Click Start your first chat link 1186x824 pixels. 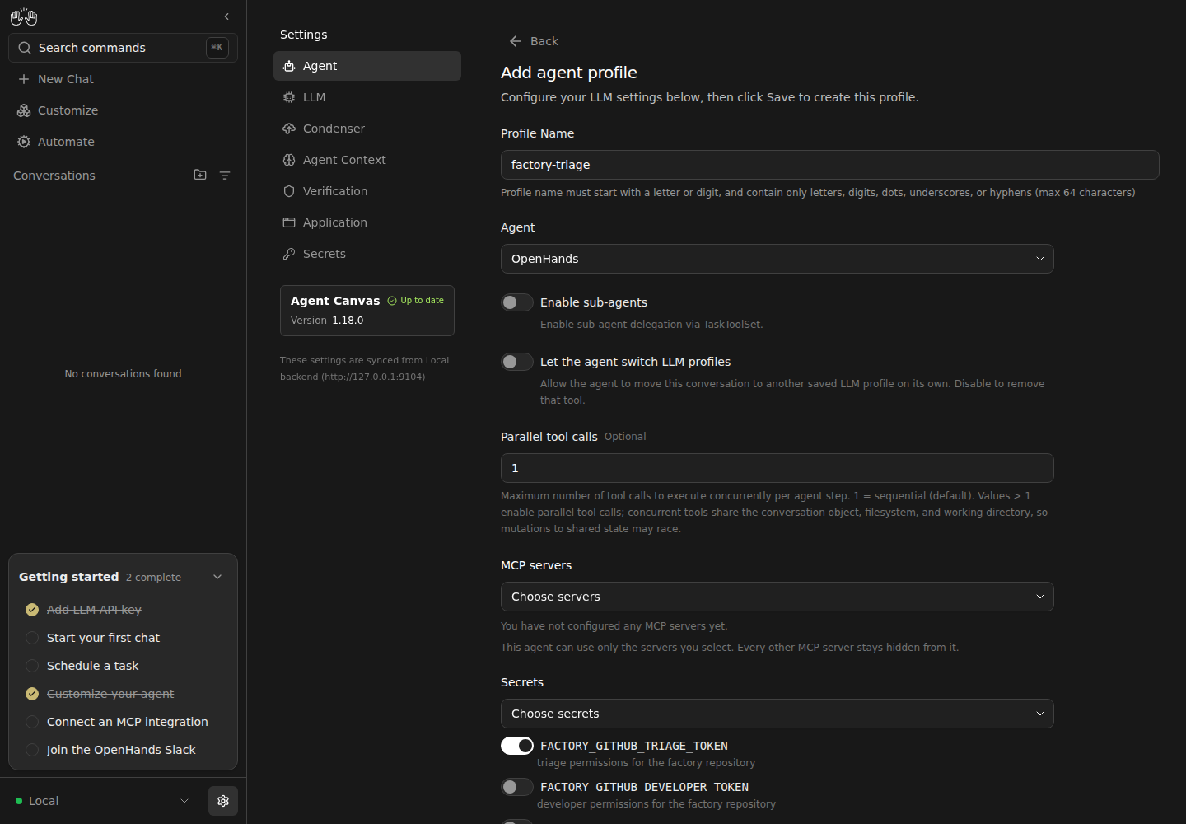(103, 638)
